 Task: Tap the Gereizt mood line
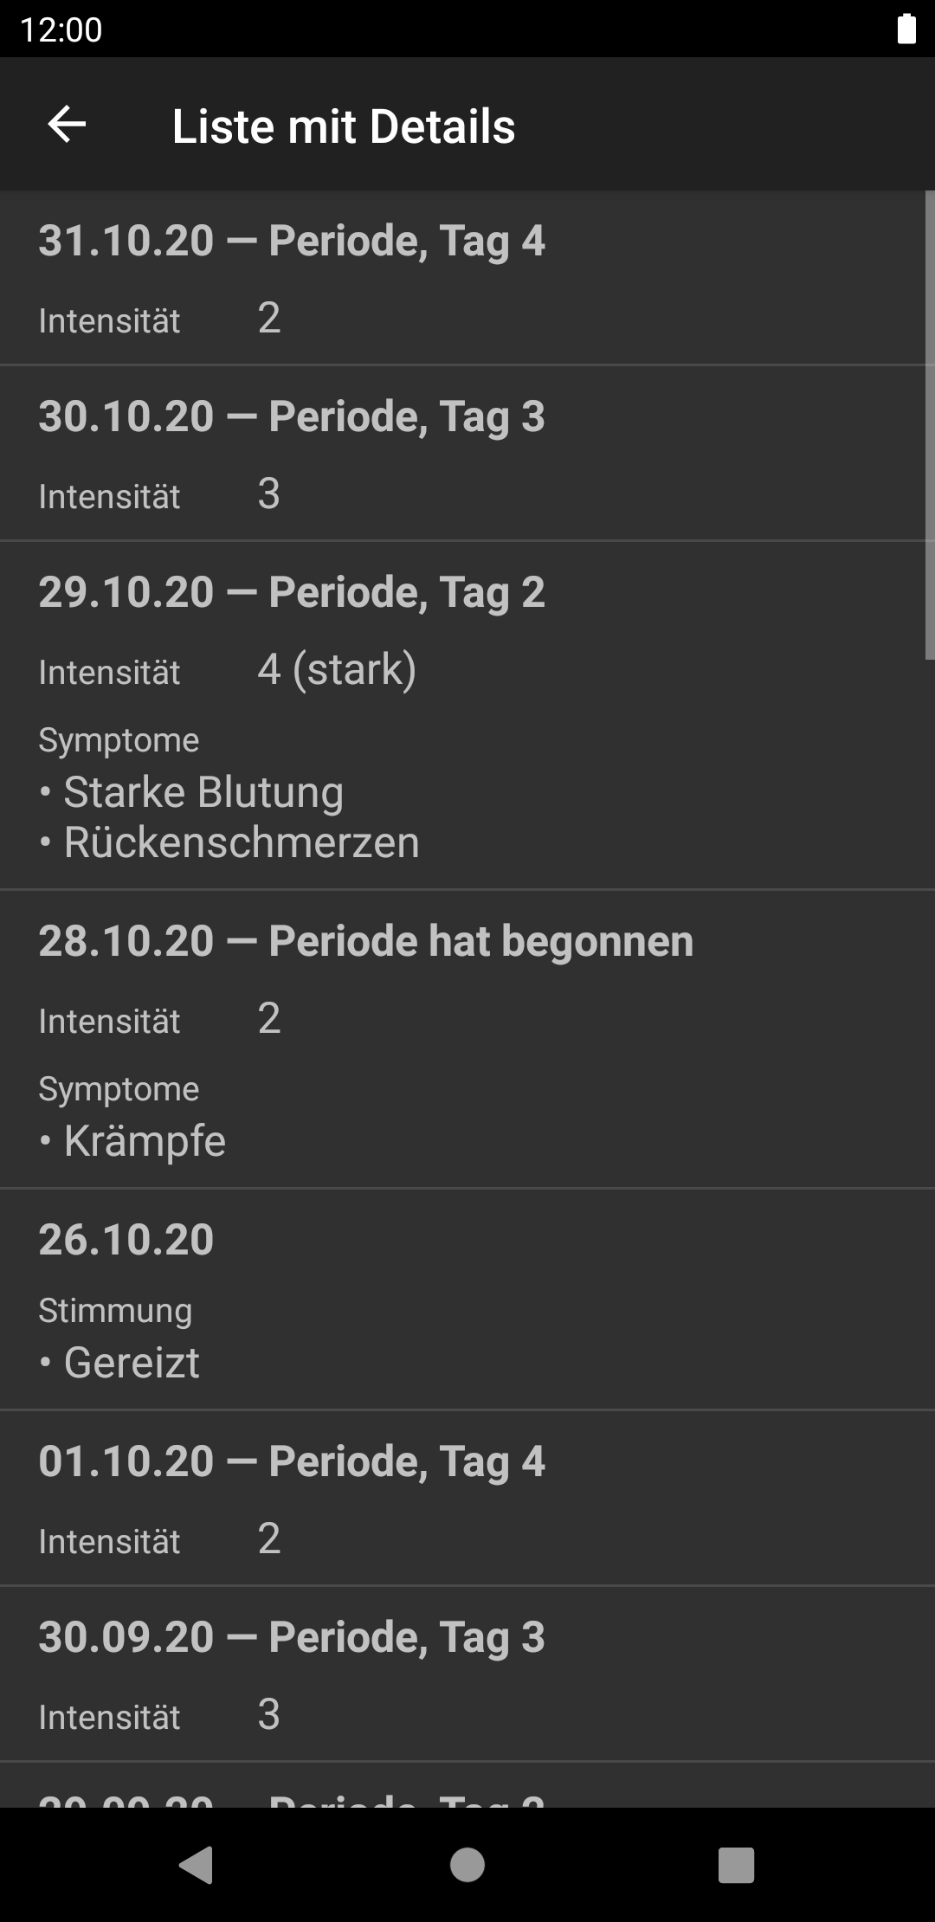pos(132,1363)
